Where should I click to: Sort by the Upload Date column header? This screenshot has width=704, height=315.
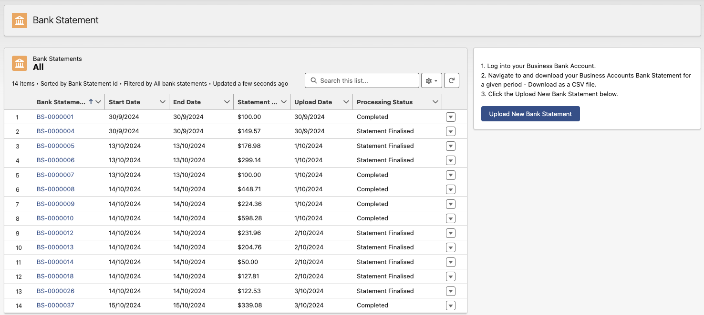tap(313, 102)
